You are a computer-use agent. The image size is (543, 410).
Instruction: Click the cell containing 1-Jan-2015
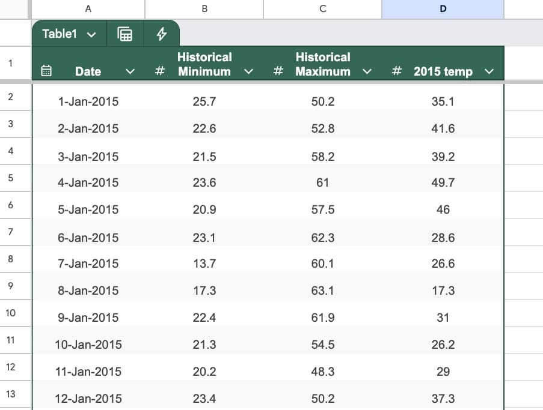click(x=88, y=101)
